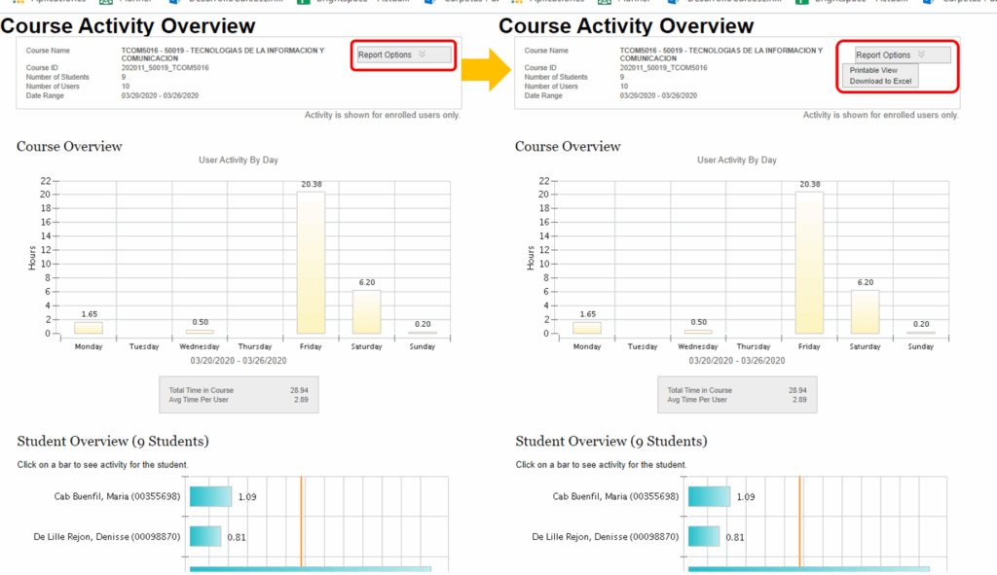Select the Wednesday 0.50 bar in right chart
Image resolution: width=997 pixels, height=575 pixels.
click(698, 332)
